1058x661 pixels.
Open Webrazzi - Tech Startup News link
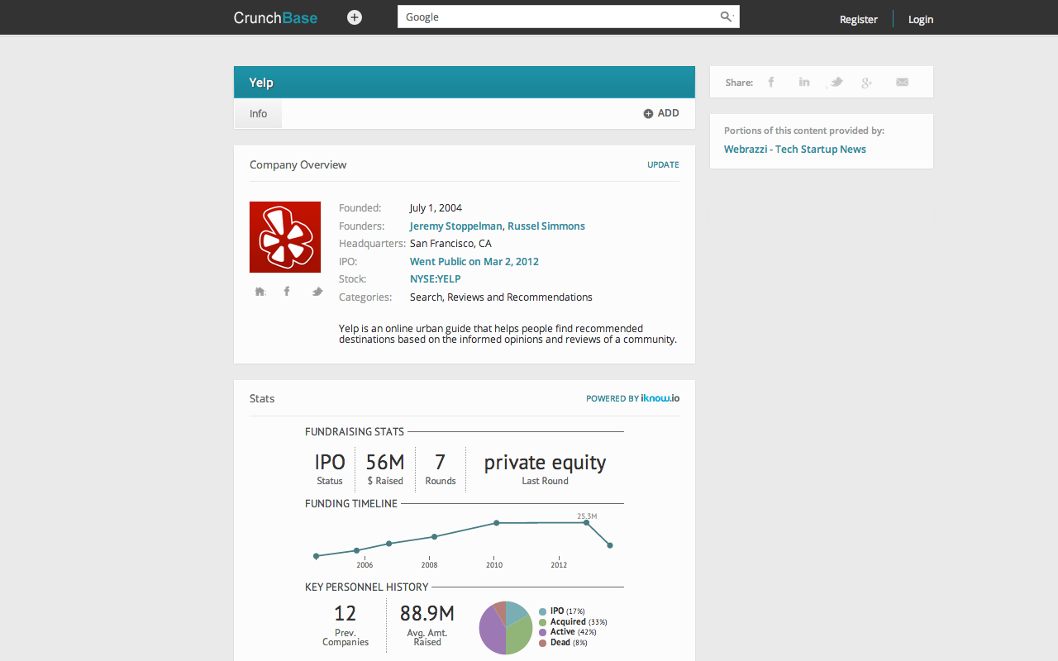795,150
